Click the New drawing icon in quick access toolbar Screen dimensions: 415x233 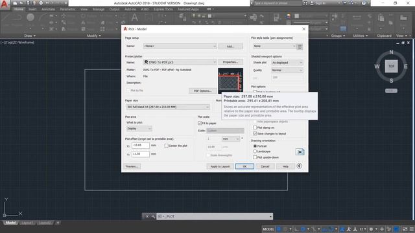(x=15, y=3)
